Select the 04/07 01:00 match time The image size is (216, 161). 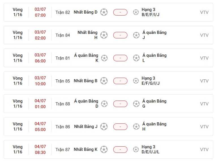click(40, 104)
